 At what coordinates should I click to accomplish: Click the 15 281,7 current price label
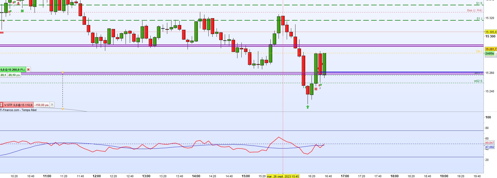click(x=491, y=49)
